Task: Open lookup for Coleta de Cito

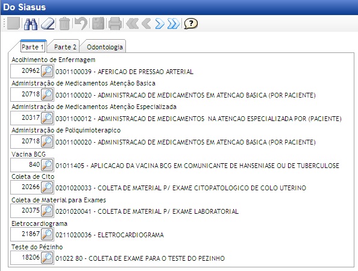Action: point(47,187)
